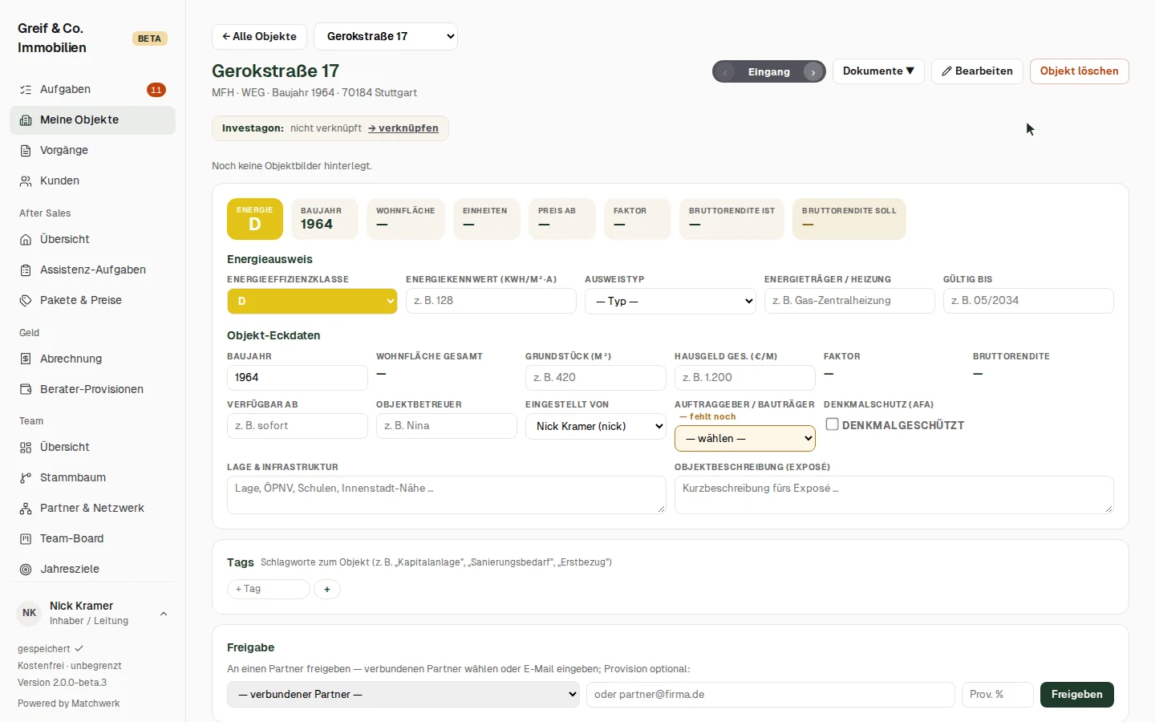Screen dimensions: 1155x722
Task: Click the Investagon verknüpfen link
Action: (403, 128)
